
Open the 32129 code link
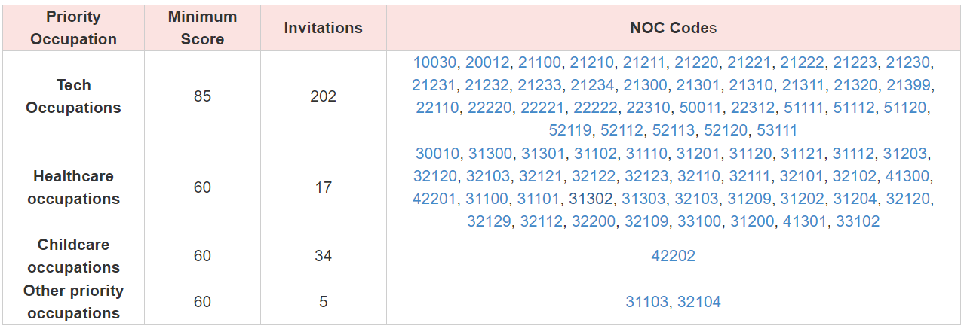pos(490,221)
